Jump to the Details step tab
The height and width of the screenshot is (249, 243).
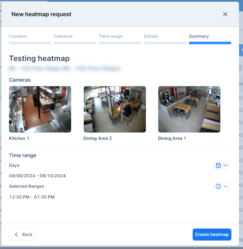click(x=151, y=36)
